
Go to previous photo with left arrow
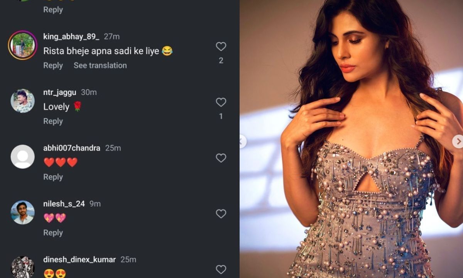pyautogui.click(x=242, y=142)
